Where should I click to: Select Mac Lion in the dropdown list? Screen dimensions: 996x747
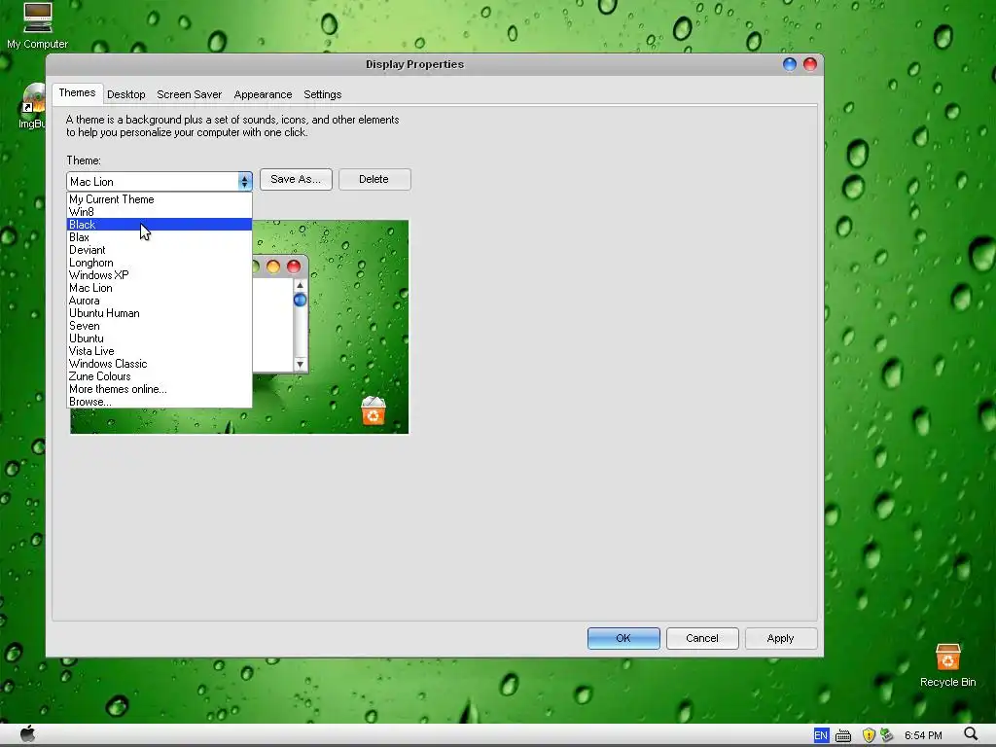160,288
